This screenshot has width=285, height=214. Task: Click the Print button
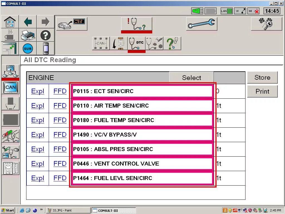pos(262,91)
